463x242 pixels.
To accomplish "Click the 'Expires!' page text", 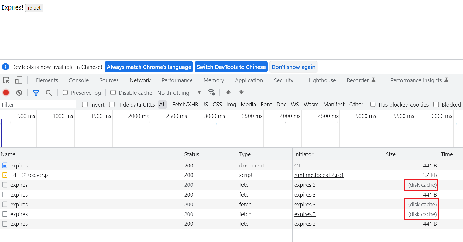I will coord(12,7).
